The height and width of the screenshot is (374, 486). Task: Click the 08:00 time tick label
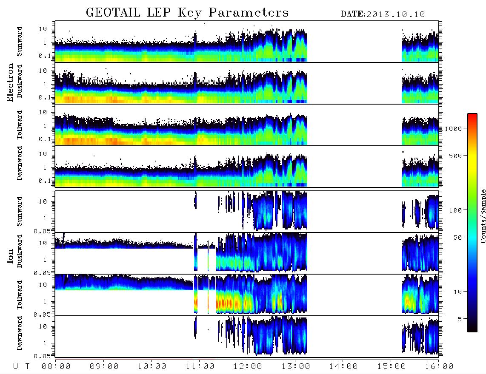tap(56, 367)
